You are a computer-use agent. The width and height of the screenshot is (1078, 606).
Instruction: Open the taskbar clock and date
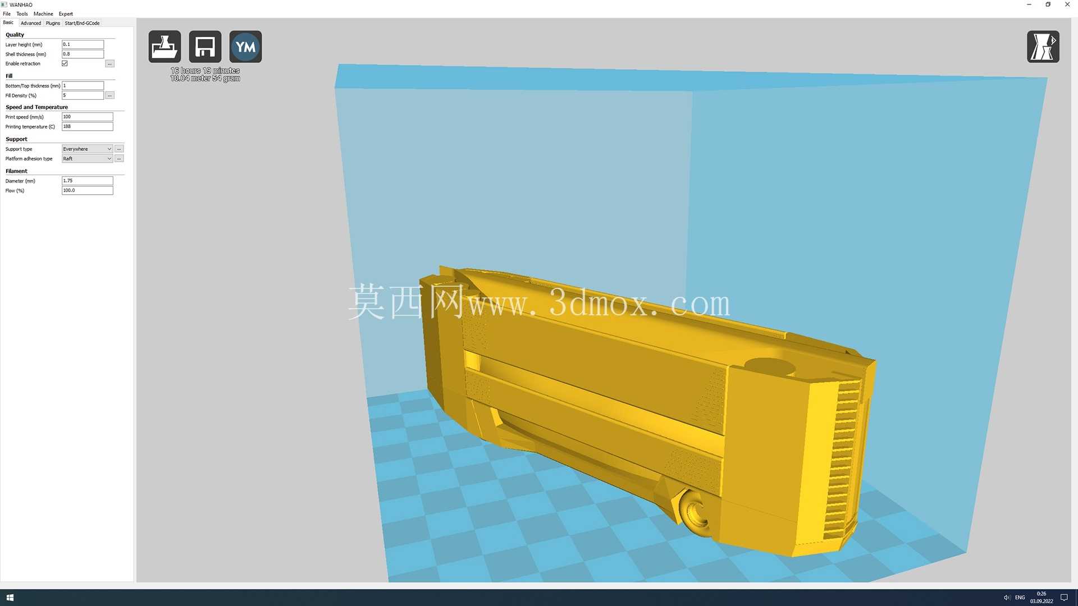(x=1042, y=598)
